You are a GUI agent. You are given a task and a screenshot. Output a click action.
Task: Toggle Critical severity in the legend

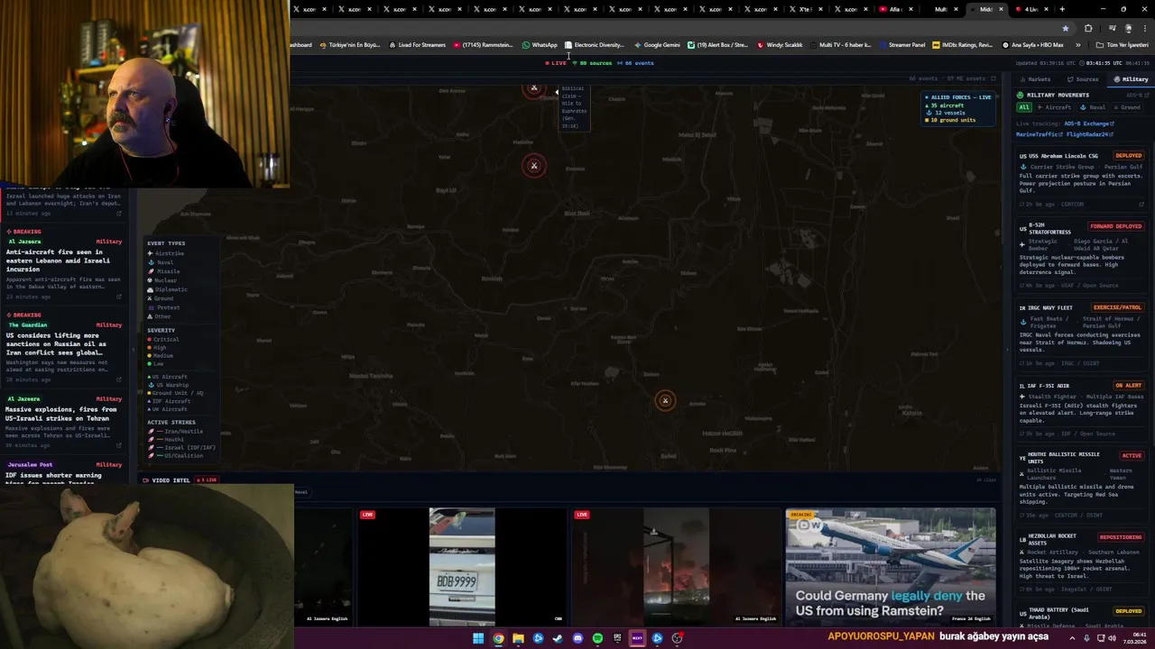(x=162, y=340)
